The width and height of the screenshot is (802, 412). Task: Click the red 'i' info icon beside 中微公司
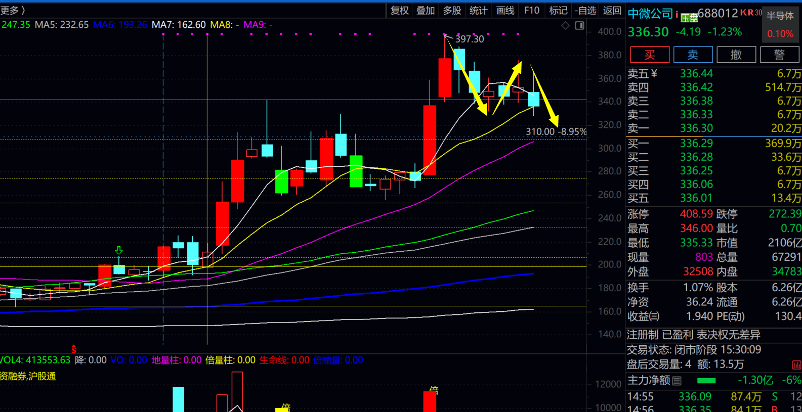[x=677, y=14]
